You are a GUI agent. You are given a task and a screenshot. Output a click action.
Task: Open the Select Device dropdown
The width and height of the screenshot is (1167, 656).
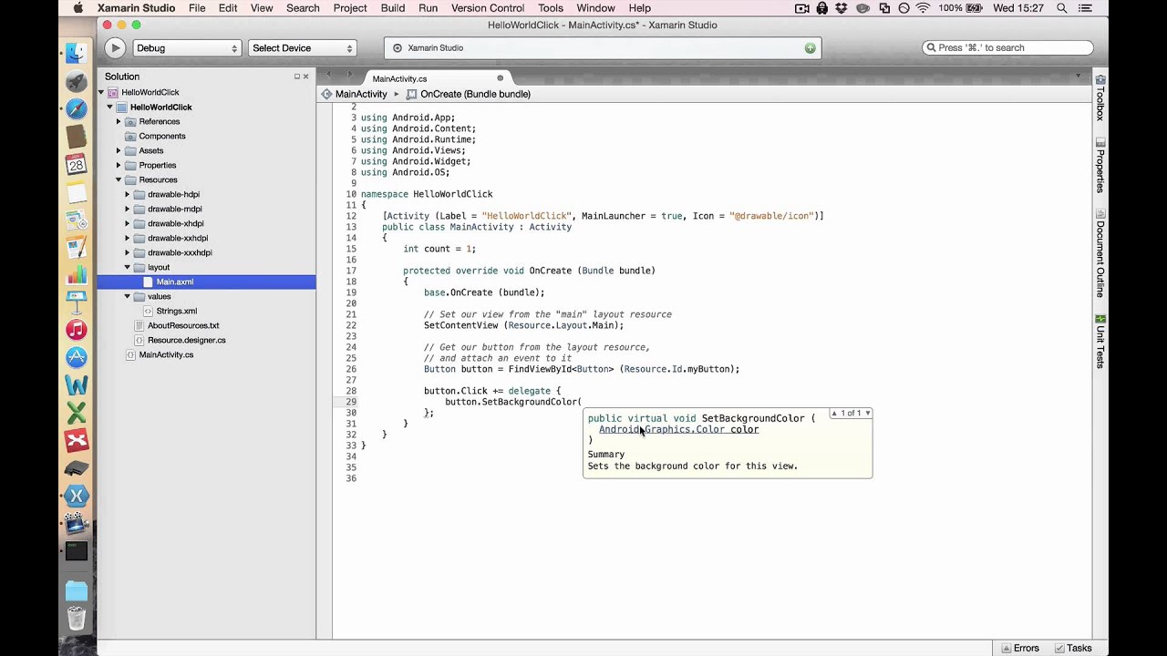[302, 48]
